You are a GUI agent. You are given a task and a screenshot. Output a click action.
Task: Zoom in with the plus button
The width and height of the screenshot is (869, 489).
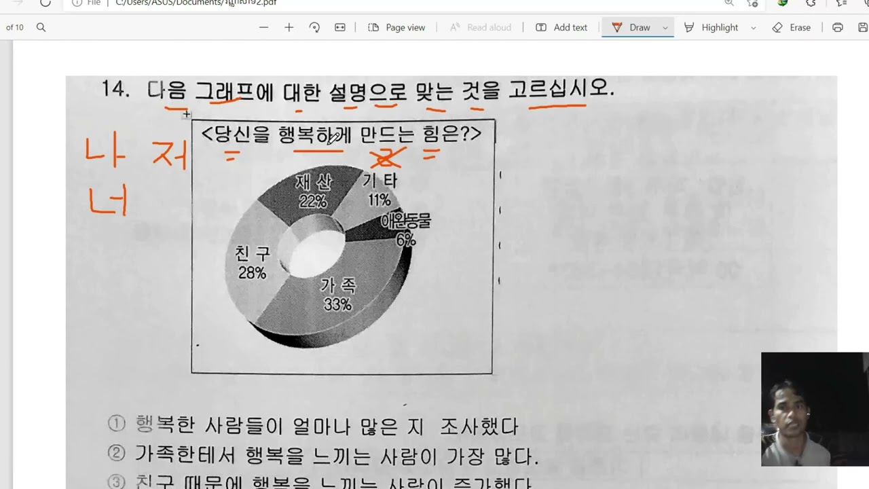[x=289, y=27]
